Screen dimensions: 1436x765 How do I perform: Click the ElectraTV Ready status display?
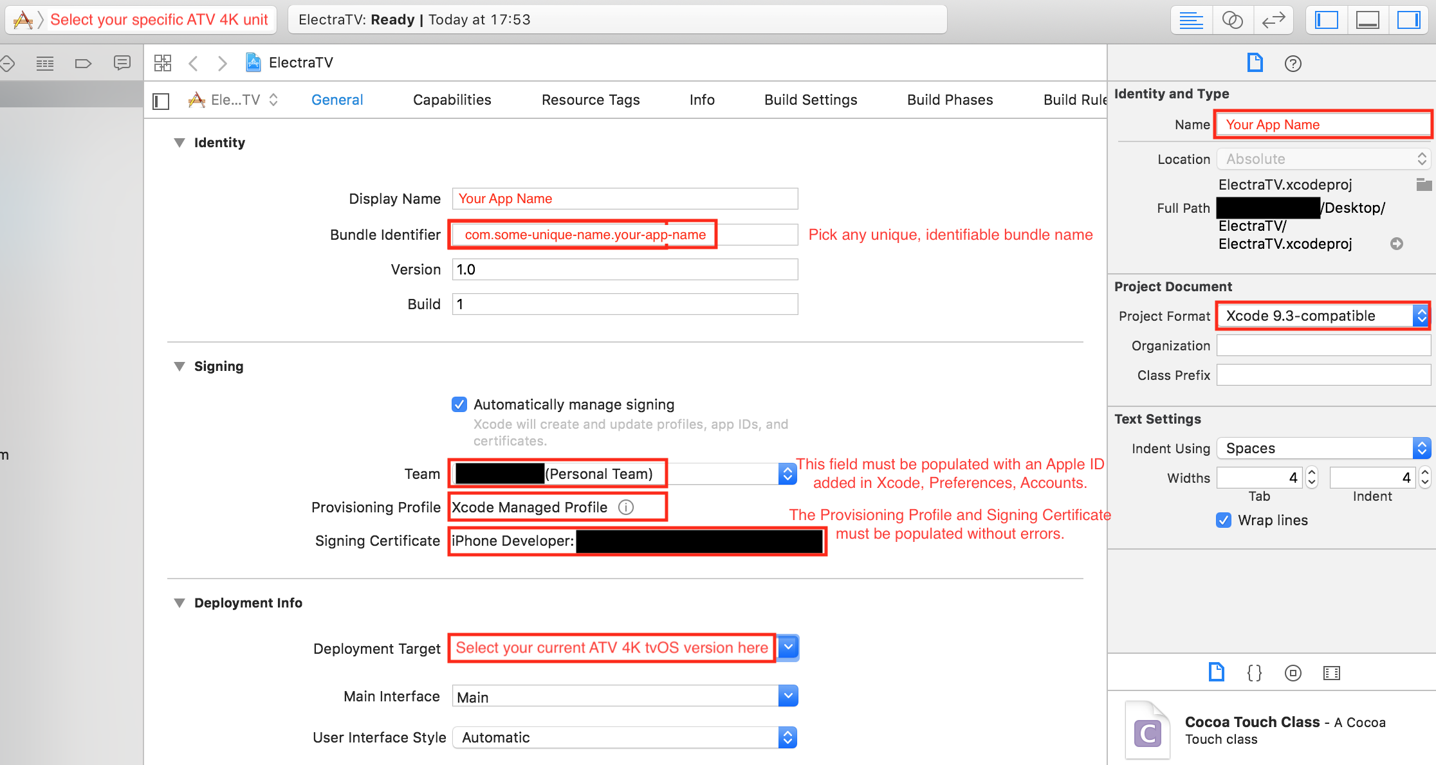pyautogui.click(x=618, y=19)
